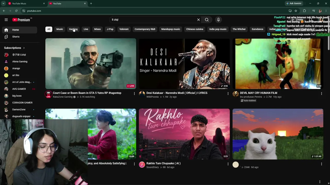Open the big boss subscription channel

20,96
